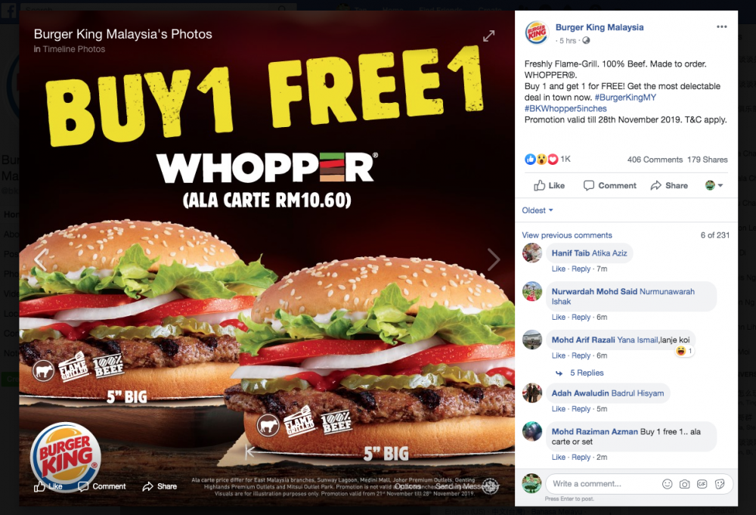Go to previous photo with left arrow
Viewport: 756px width, 515px height.
[x=40, y=259]
